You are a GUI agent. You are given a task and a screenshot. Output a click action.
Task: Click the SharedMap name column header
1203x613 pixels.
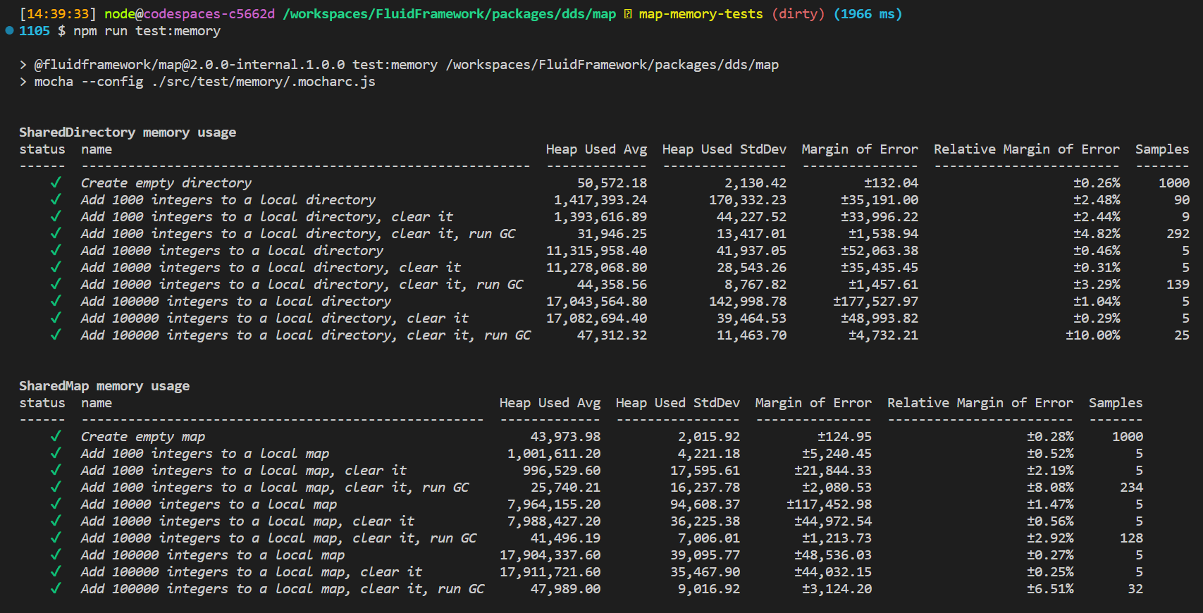[97, 403]
